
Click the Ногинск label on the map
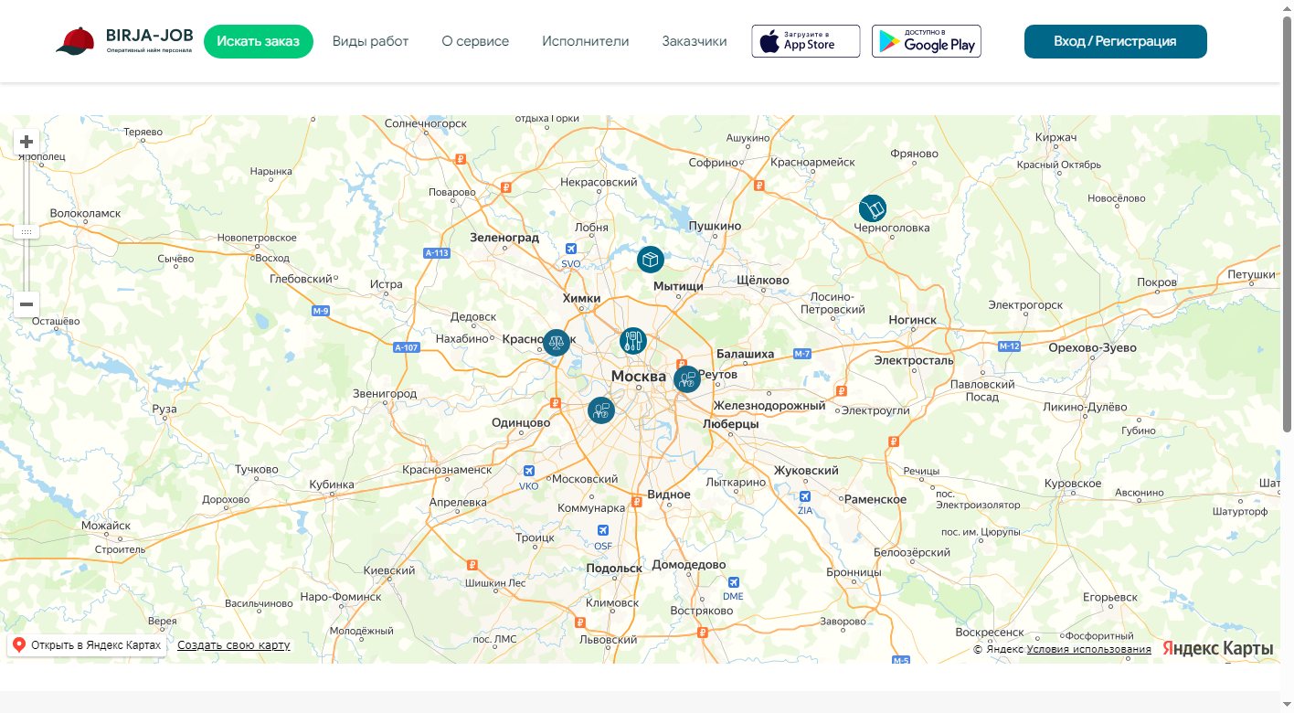tap(913, 320)
